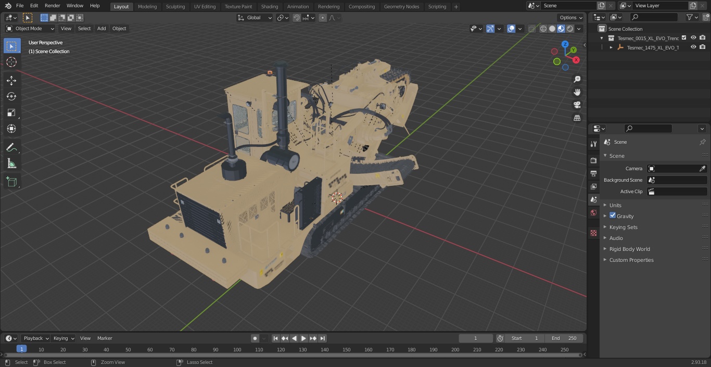The width and height of the screenshot is (711, 367).
Task: Click the current frame number field
Action: pos(475,338)
